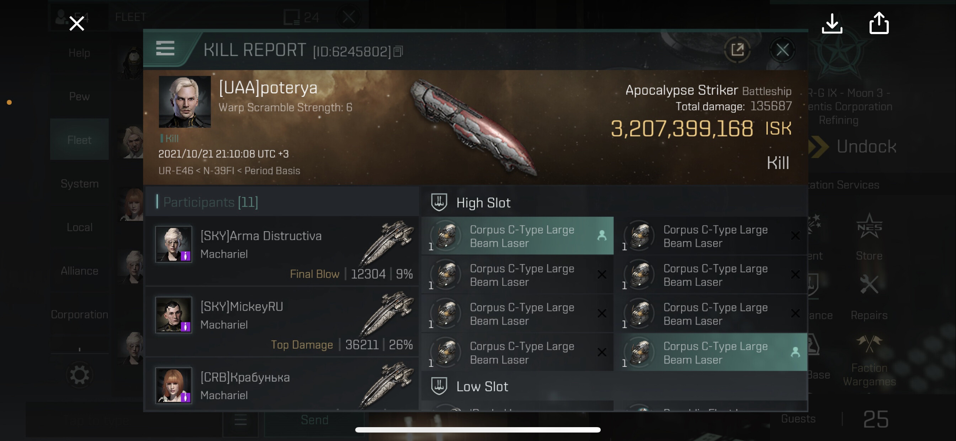Close the image viewer with X
The width and height of the screenshot is (956, 441).
(x=77, y=23)
